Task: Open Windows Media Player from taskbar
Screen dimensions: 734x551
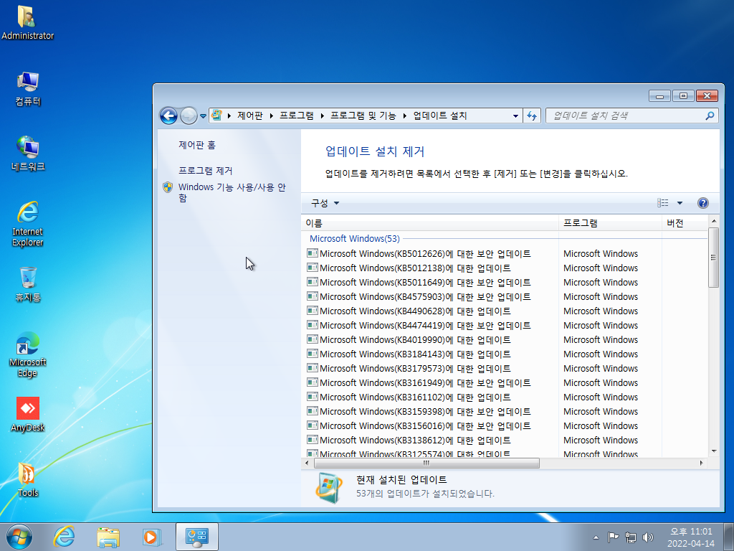Action: coord(152,537)
